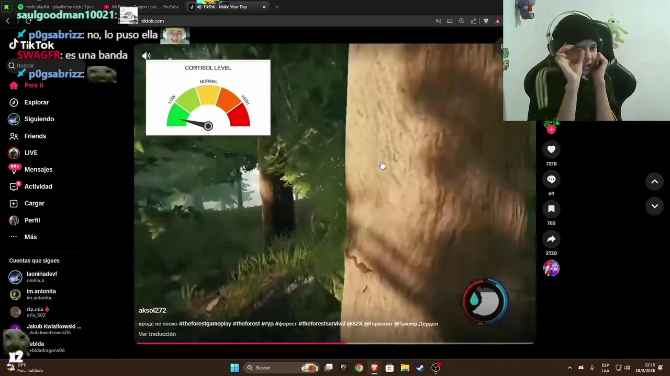Share the video via the arrow icon
The width and height of the screenshot is (670, 376).
(x=551, y=239)
